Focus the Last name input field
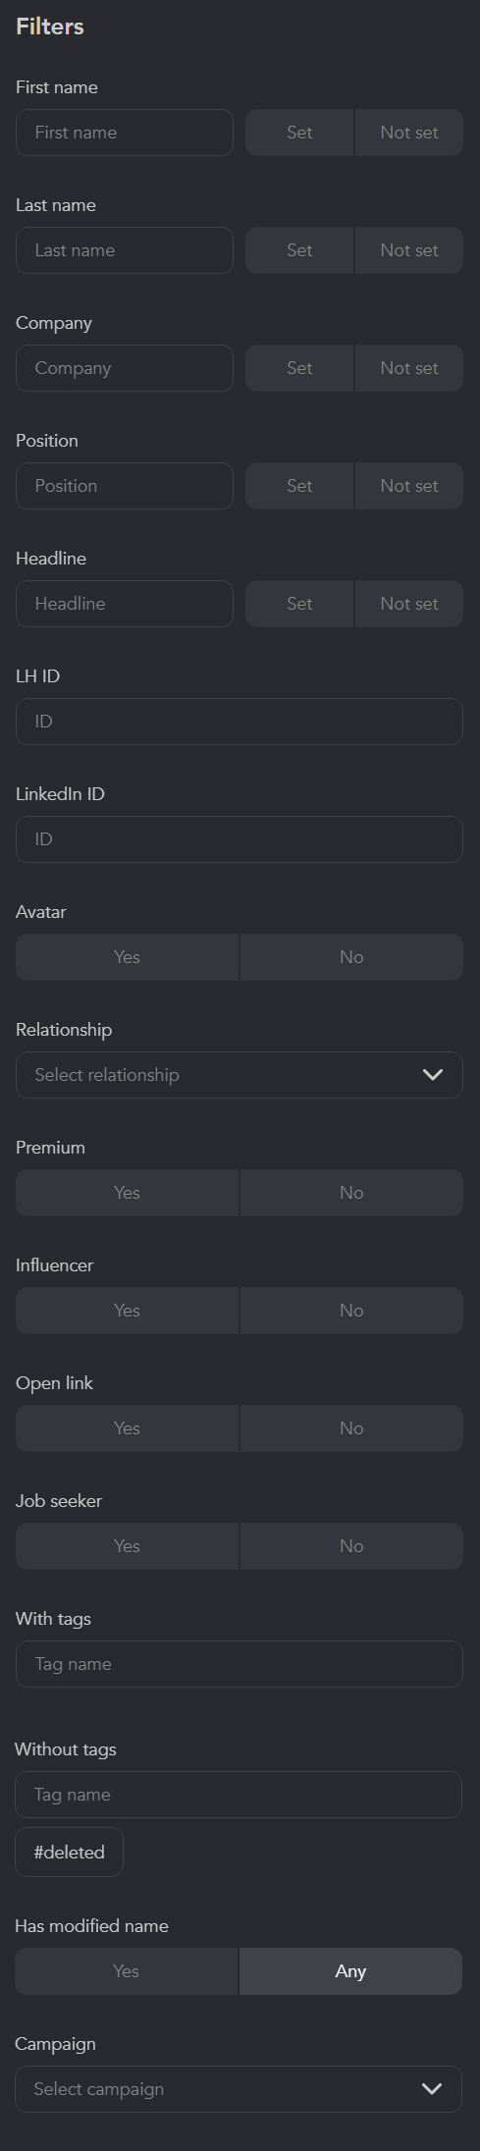Viewport: 480px width, 2151px height. click(125, 250)
